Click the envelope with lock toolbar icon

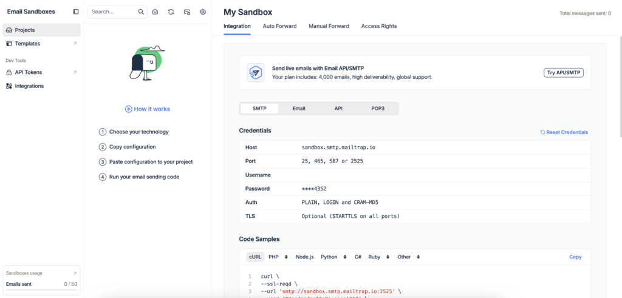click(187, 12)
